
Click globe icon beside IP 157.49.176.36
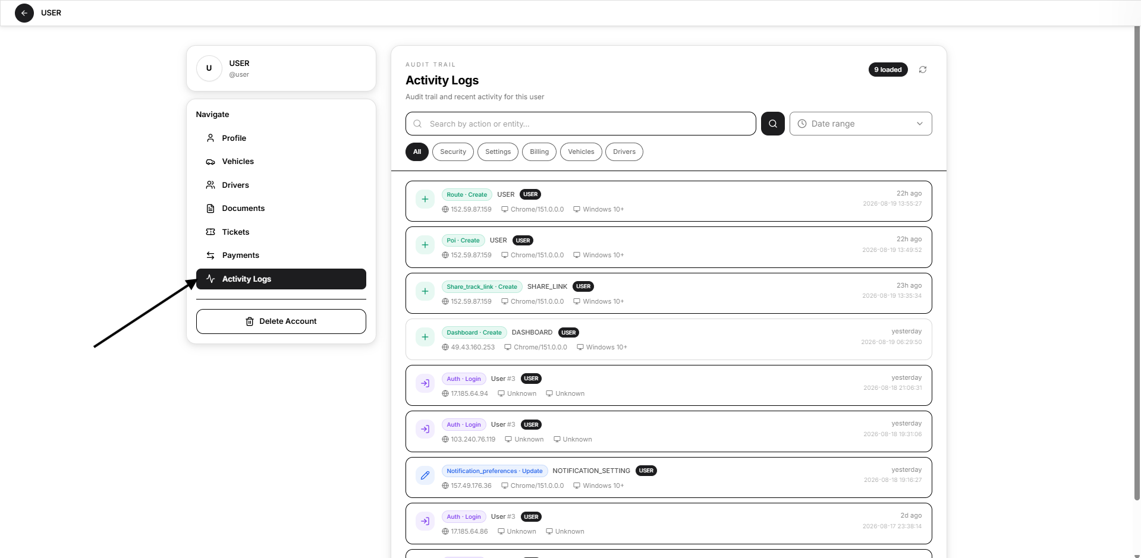445,486
